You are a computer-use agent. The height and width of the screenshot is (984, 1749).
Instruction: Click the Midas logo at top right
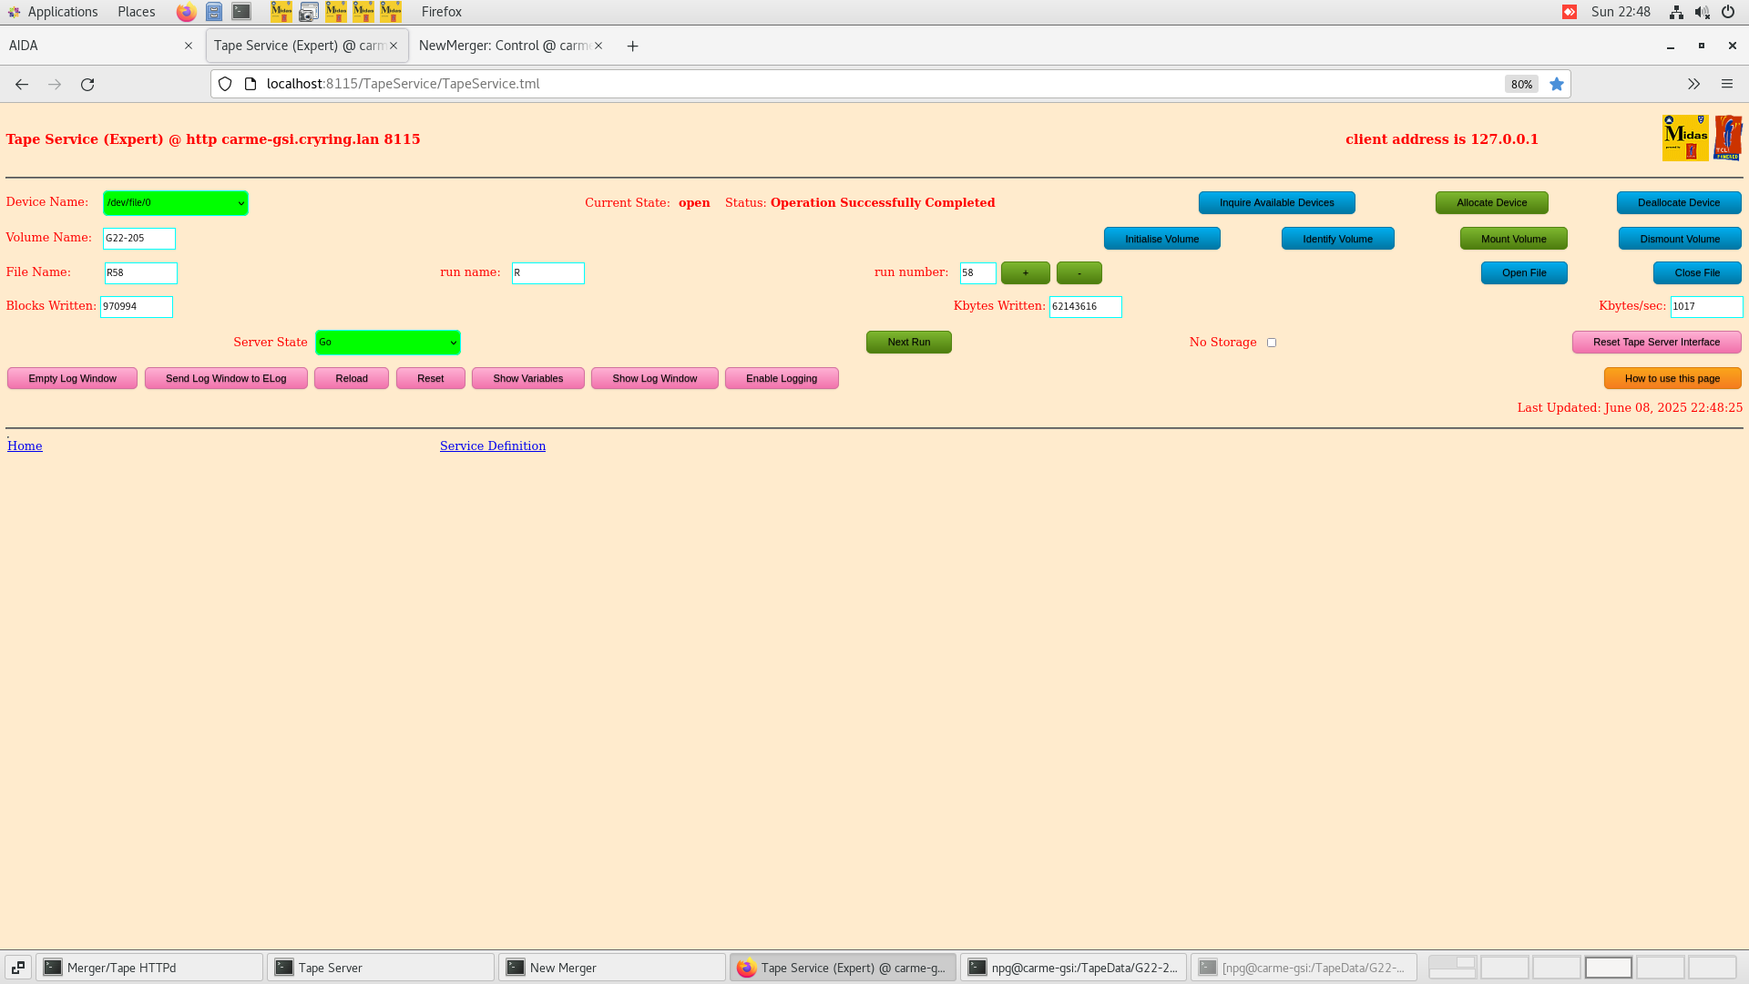click(x=1686, y=137)
